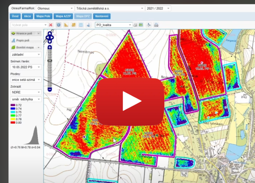Screen dimensions: 255x183
Task: Open the základní dropdown
Action: tap(26, 55)
